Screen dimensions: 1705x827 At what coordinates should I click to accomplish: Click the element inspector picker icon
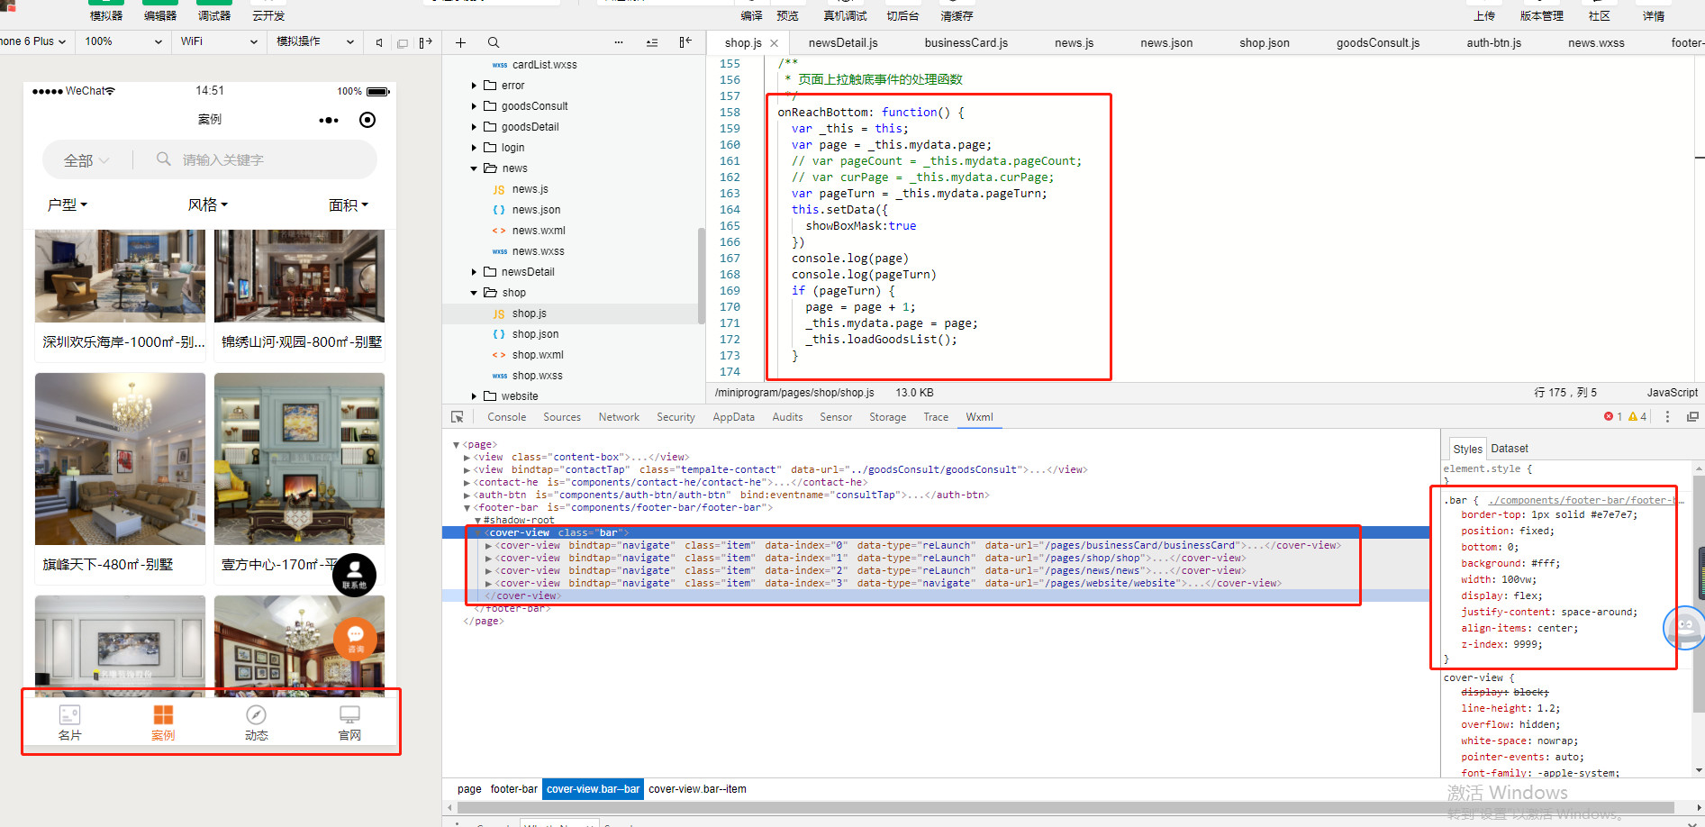458,417
